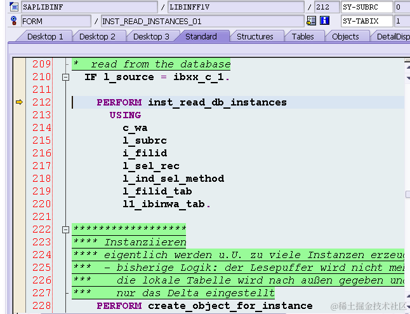Collapse the IF block at line 210
Viewport: 410px width, 314px height.
(x=65, y=77)
